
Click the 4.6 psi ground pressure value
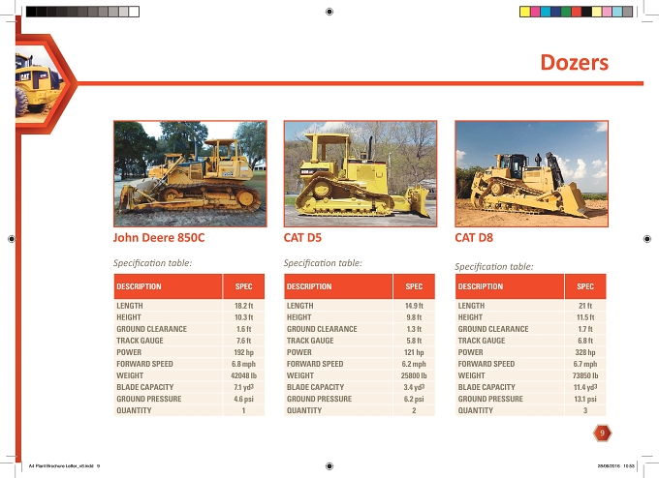tap(244, 399)
